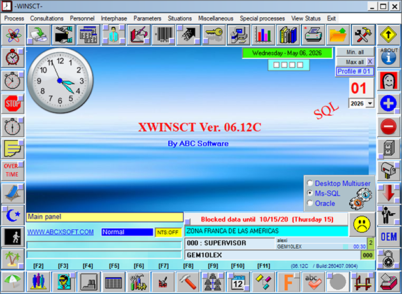Select the Ms-SQL radio option

click(310, 193)
